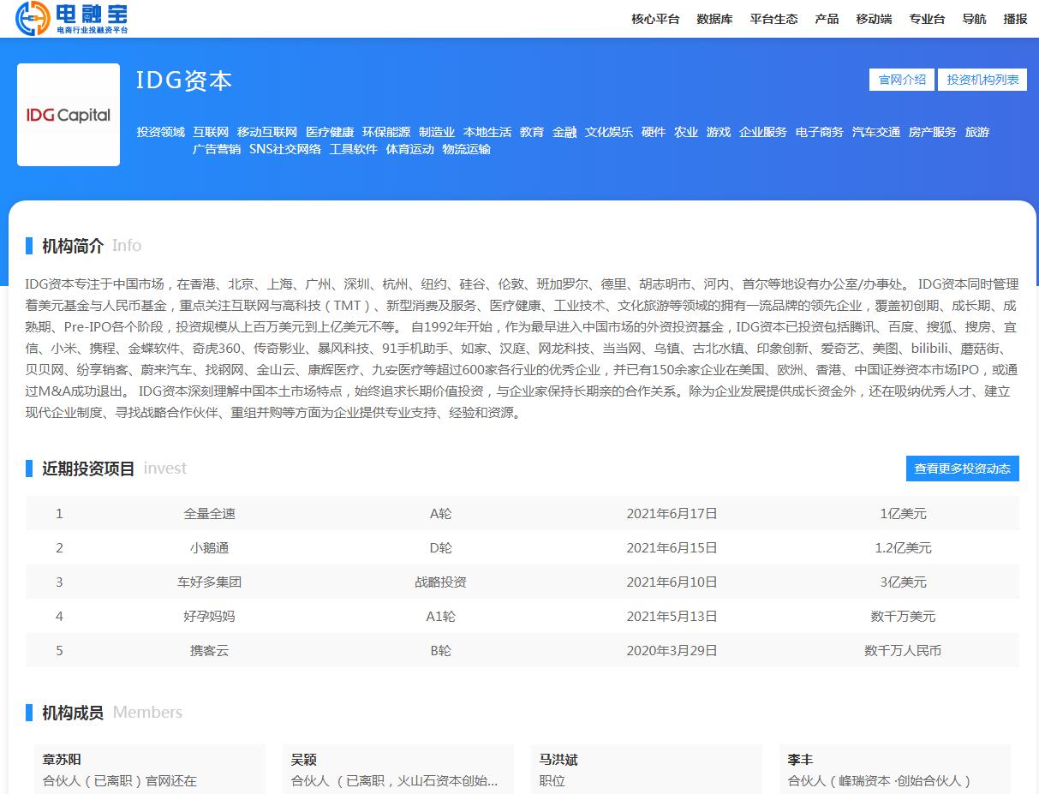
Task: Select the 移动互联网 investment field tag
Action: (267, 132)
